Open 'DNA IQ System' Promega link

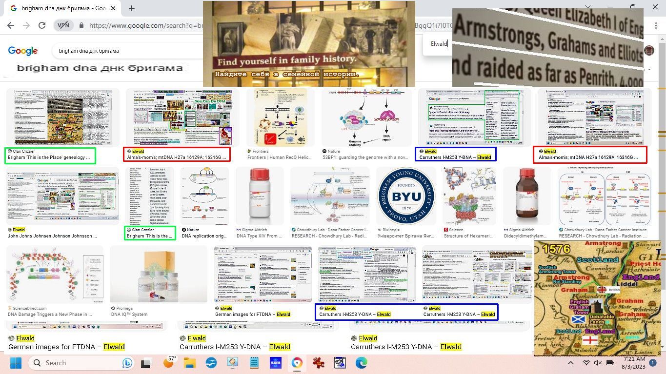point(129,315)
